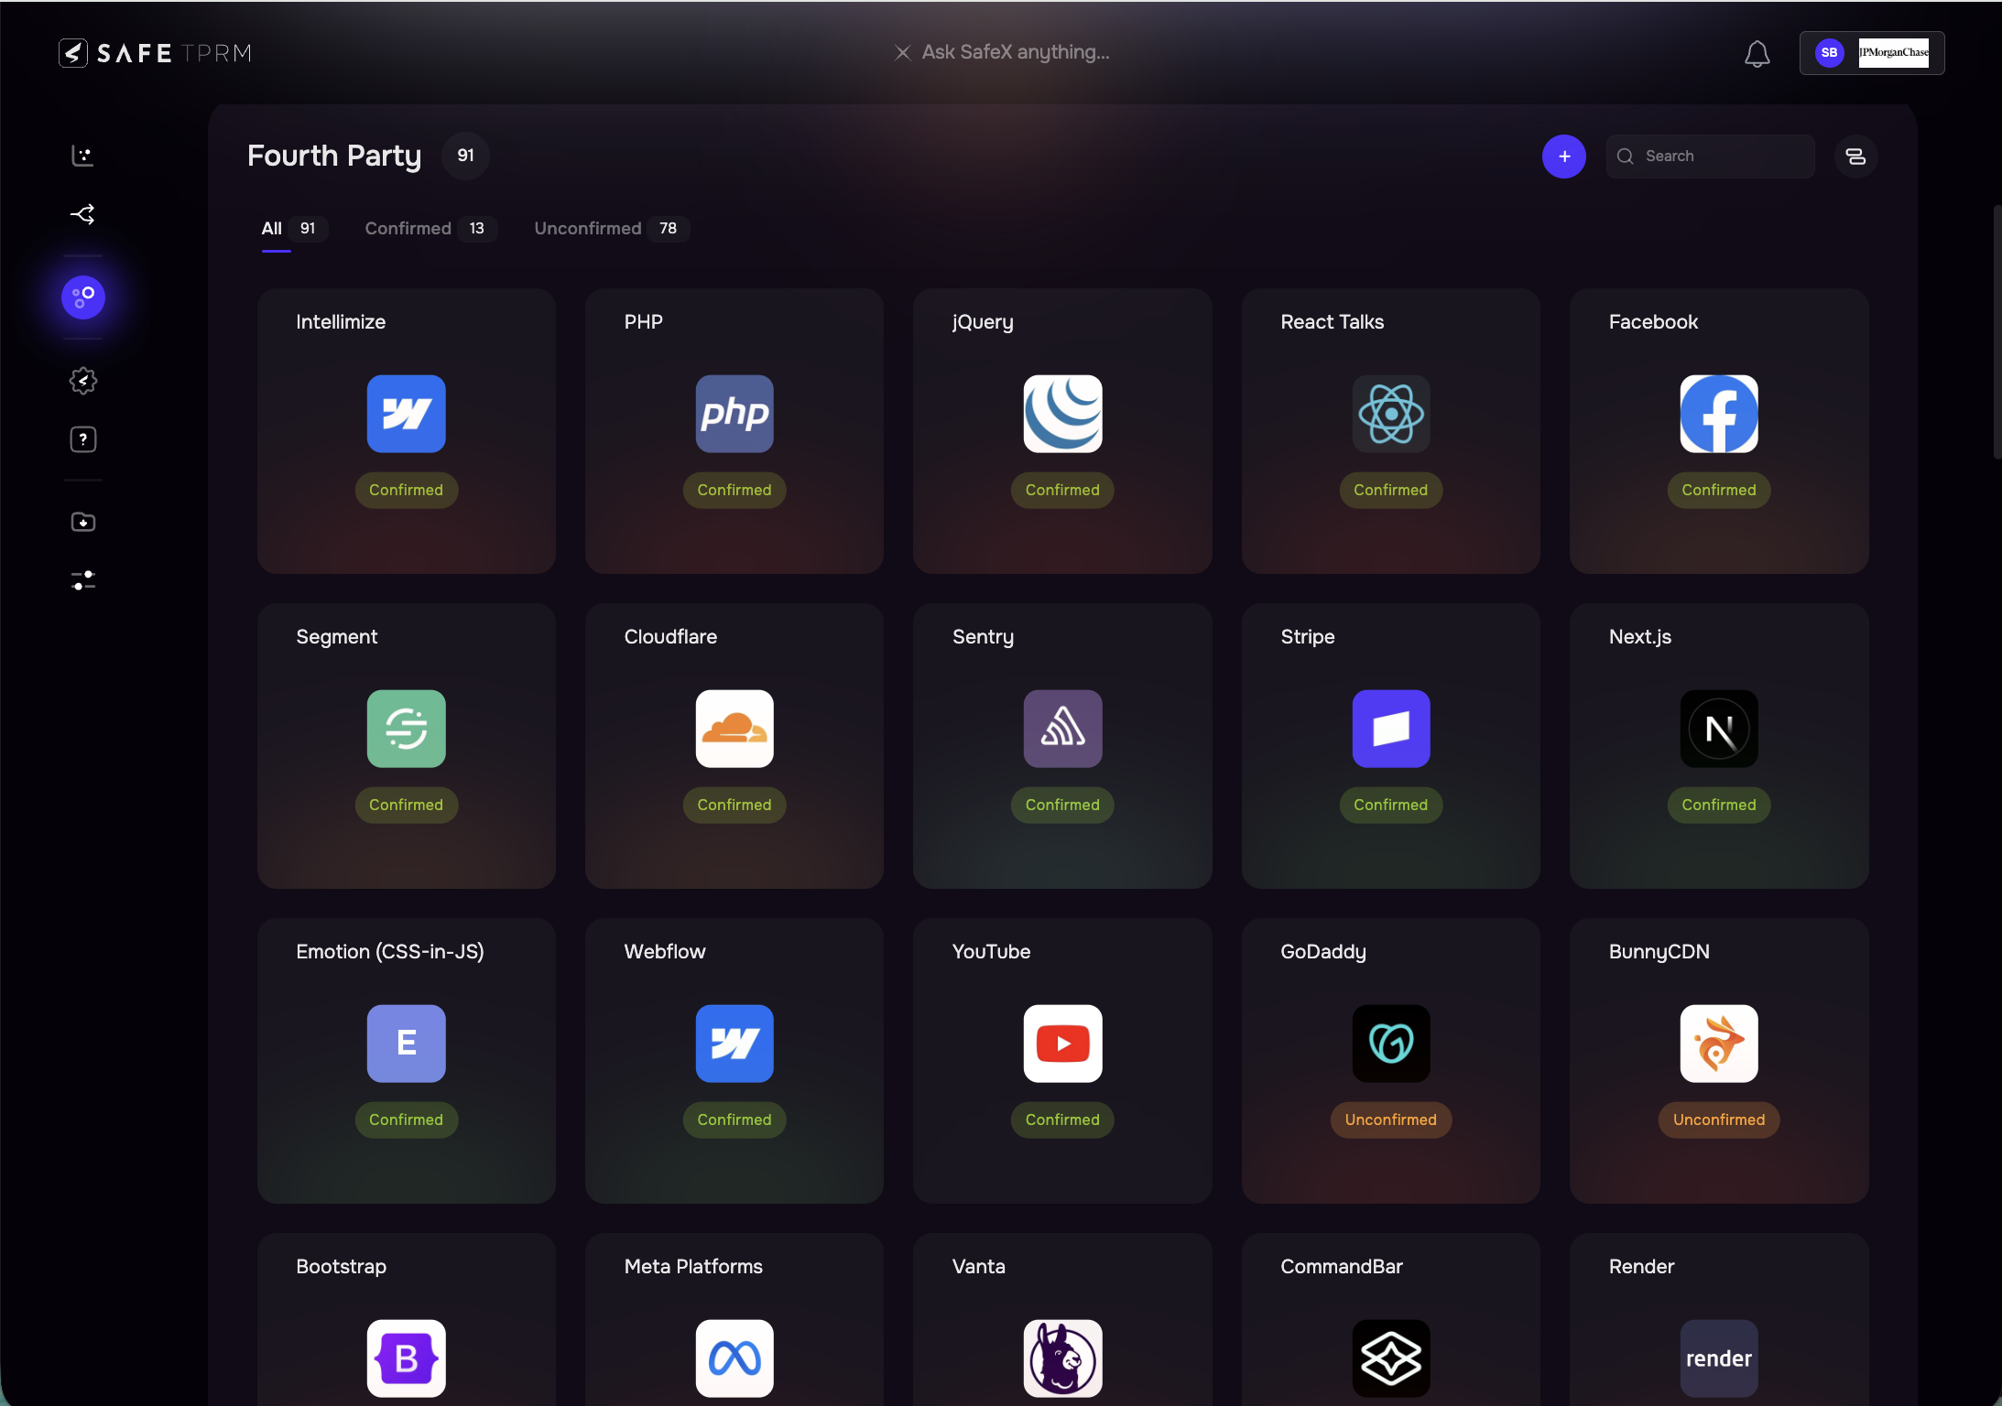Click the SafeX badge gear sidebar icon

pyautogui.click(x=82, y=381)
